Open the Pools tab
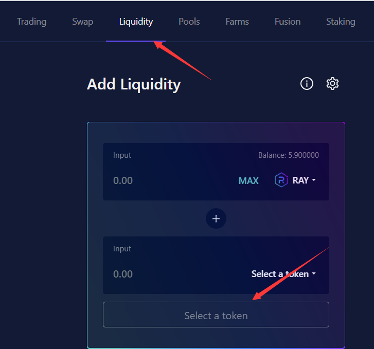The height and width of the screenshot is (349, 374). 189,22
